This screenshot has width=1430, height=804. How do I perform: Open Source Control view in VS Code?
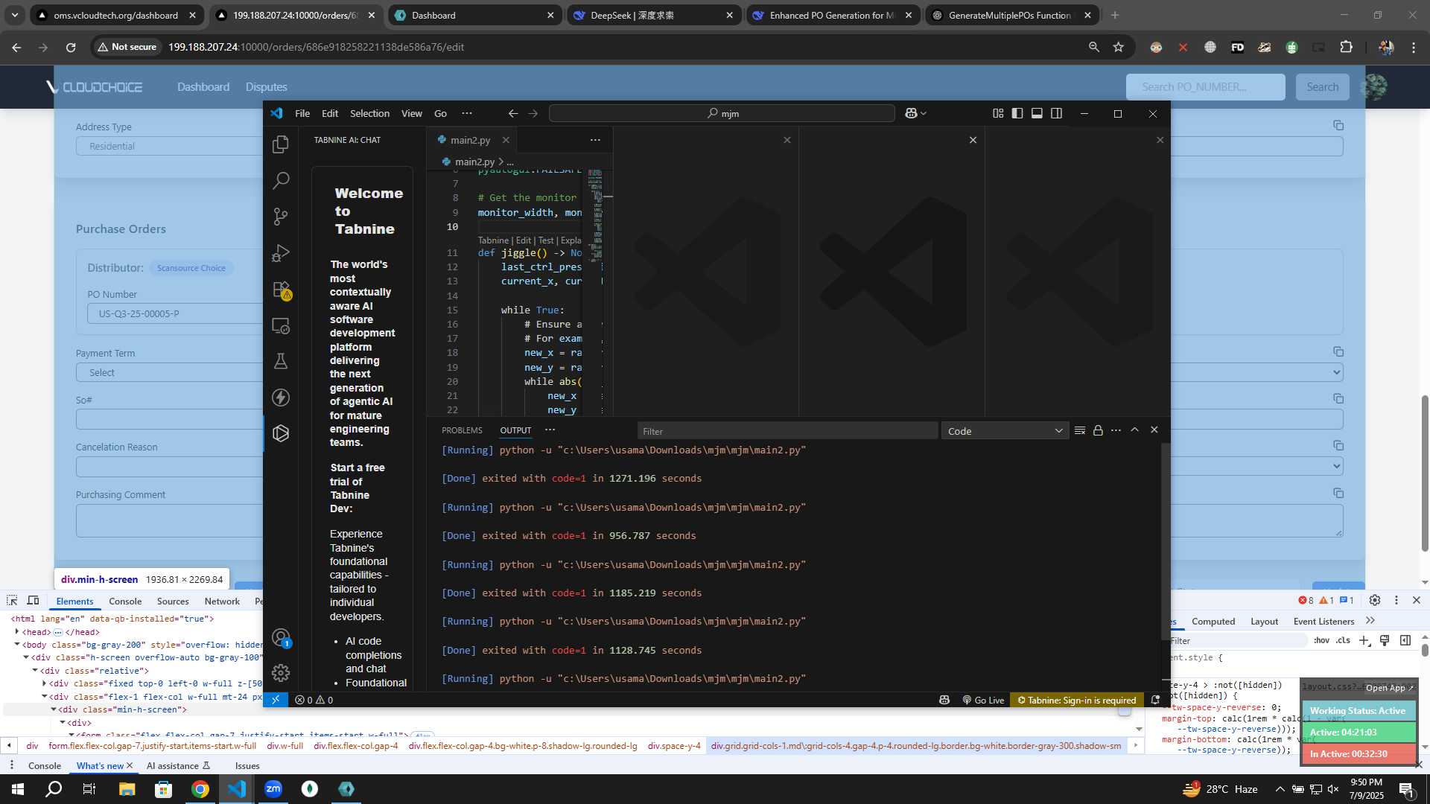[x=281, y=217]
